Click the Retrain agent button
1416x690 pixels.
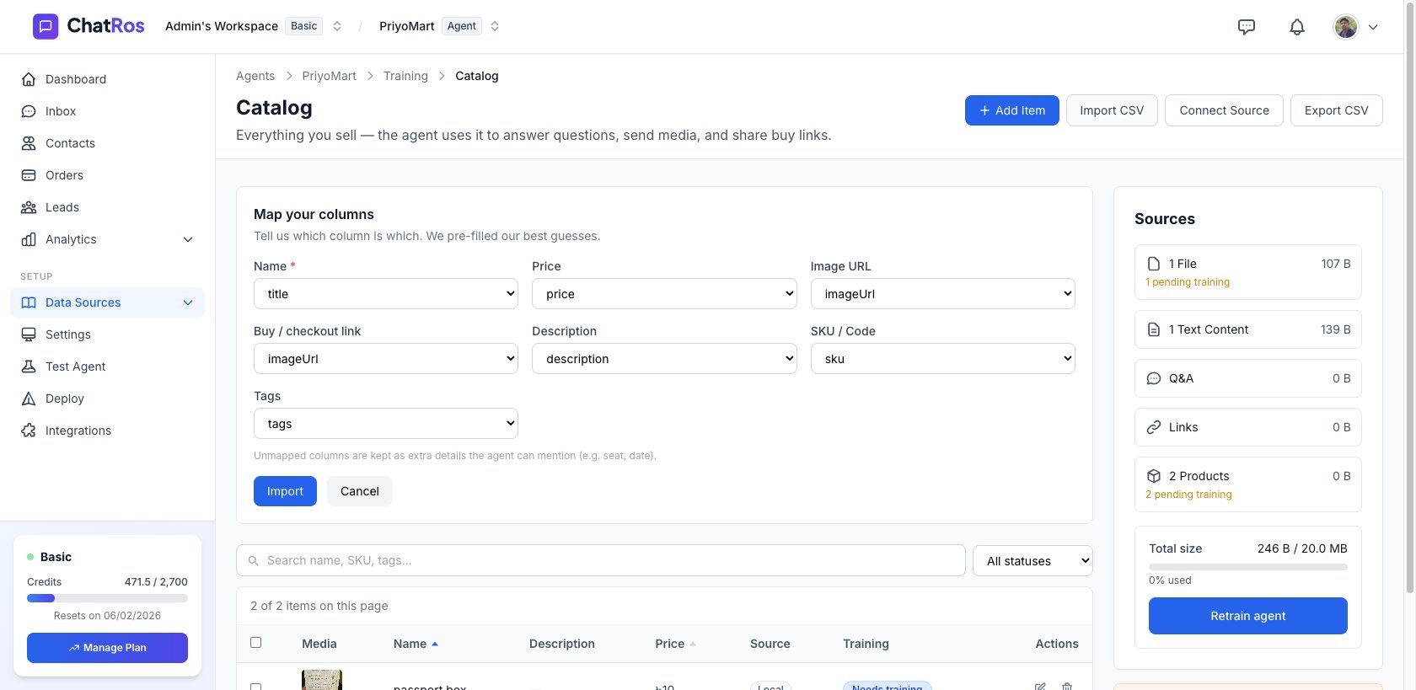tap(1248, 616)
